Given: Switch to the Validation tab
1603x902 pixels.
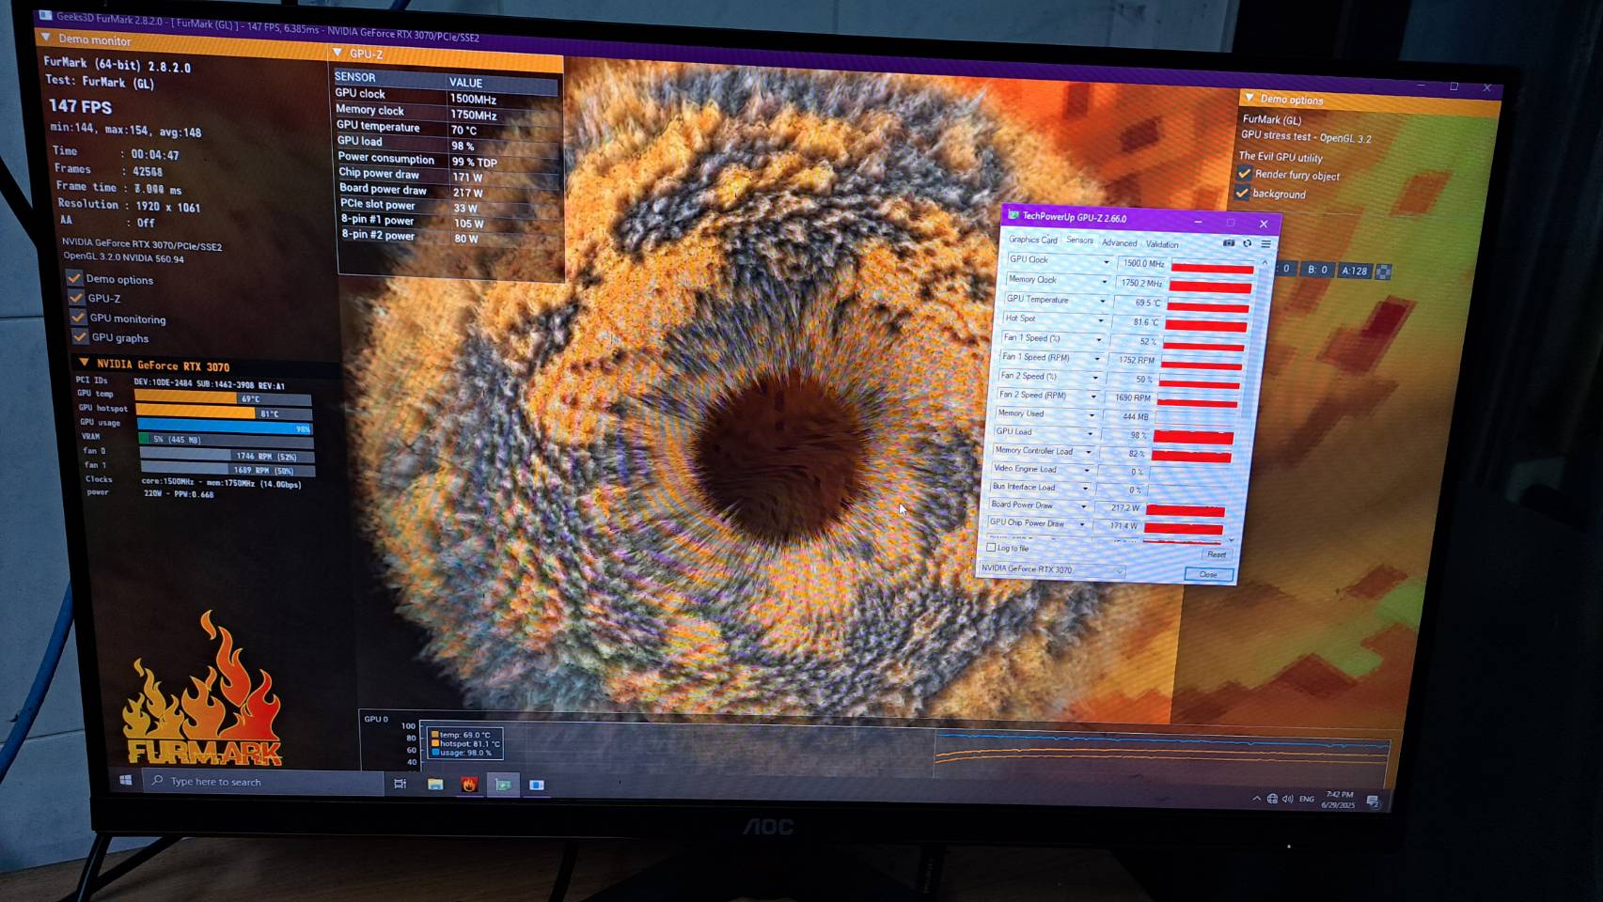Looking at the screenshot, I should 1162,244.
